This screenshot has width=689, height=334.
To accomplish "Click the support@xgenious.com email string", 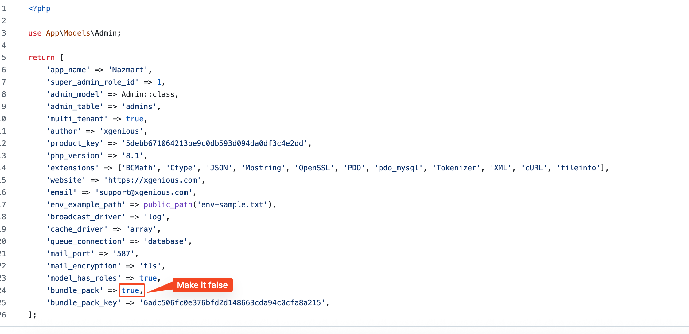I will click(x=144, y=192).
